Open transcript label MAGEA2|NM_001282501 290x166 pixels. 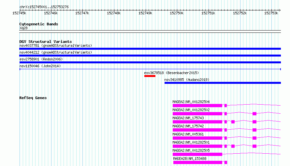(x=191, y=142)
